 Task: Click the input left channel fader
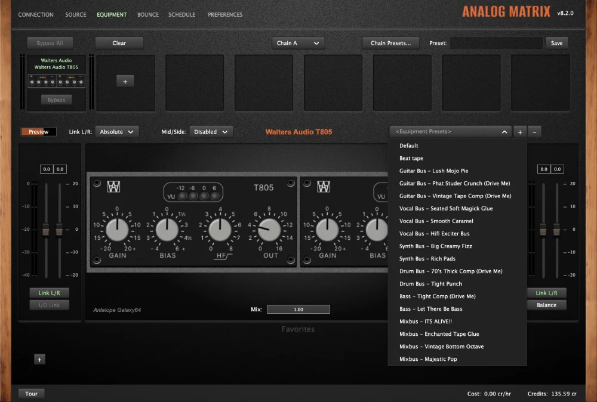point(46,230)
